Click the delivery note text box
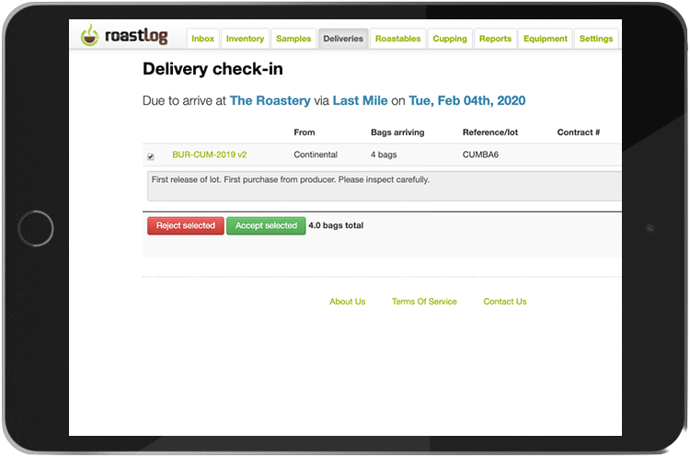Screen dimensions: 690x457 tap(385, 186)
